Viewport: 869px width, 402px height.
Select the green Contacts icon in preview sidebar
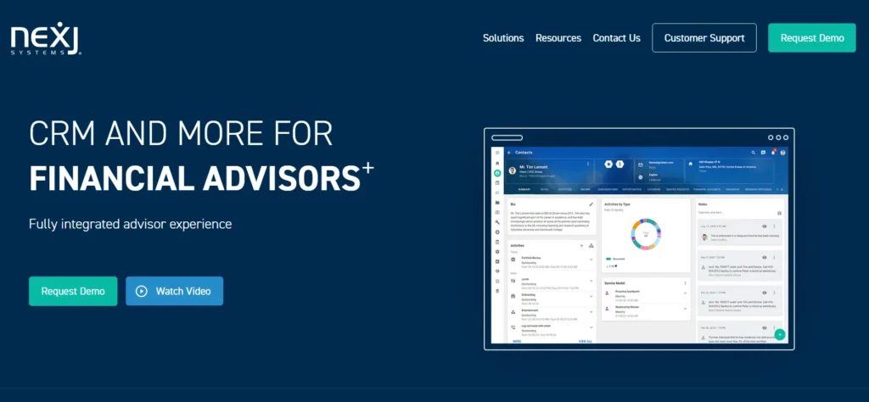(x=497, y=173)
